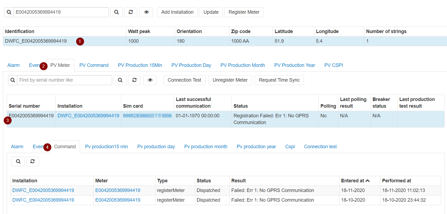
Task: Click the Request Time Sync button
Action: [x=279, y=80]
